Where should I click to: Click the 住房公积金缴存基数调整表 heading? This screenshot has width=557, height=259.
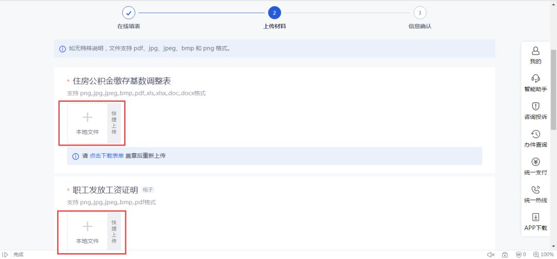[x=122, y=81]
